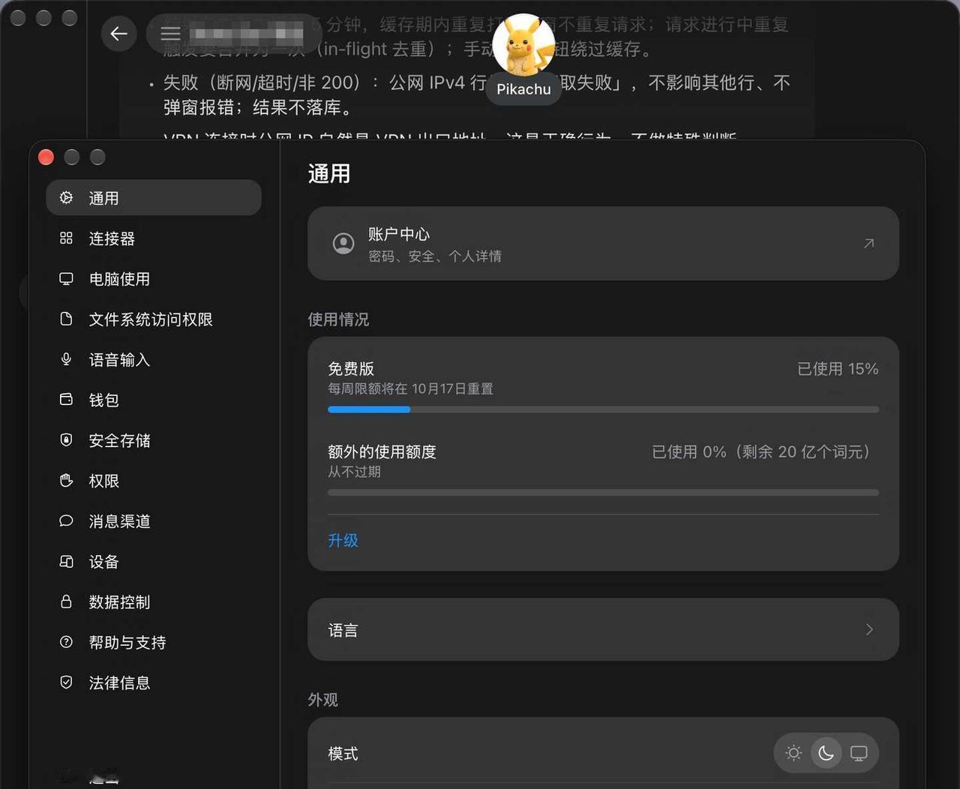
Task: Click the 钱包 wallet icon
Action: tap(66, 399)
